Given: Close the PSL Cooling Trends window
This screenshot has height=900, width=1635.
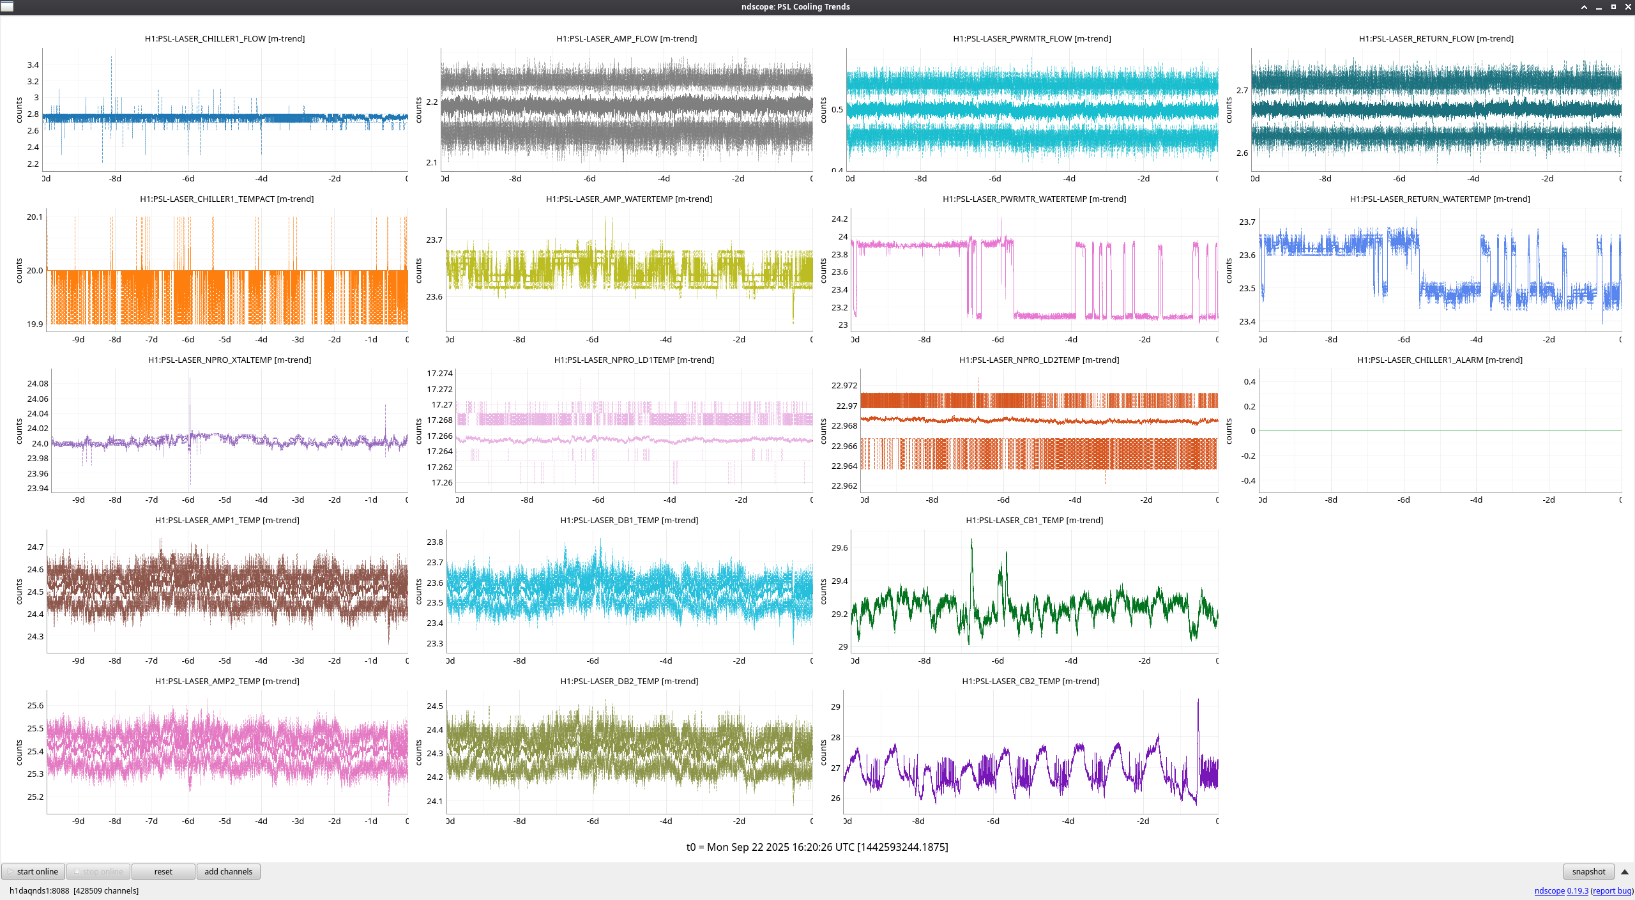Looking at the screenshot, I should click(1628, 7).
